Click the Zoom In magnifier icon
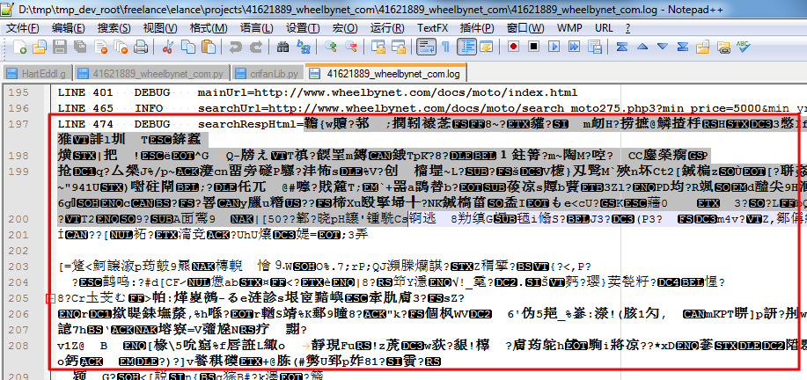Image resolution: width=807 pixels, height=380 pixels. pyautogui.click(x=330, y=47)
